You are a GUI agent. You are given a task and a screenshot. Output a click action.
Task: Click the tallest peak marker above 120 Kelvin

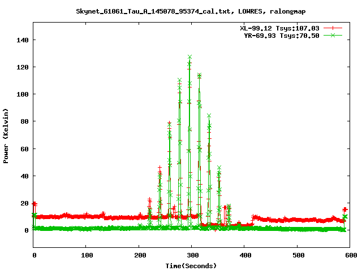189,57
